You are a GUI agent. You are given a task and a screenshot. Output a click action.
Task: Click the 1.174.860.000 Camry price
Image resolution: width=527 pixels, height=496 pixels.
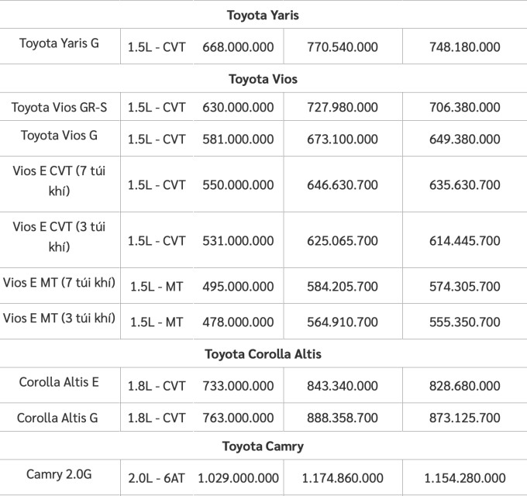click(343, 477)
